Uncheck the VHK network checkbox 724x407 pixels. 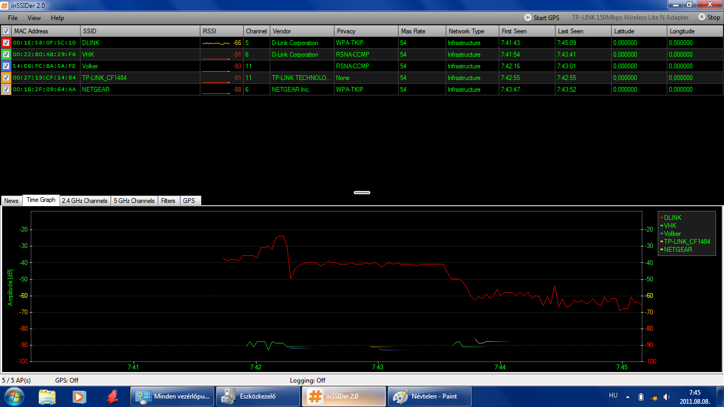6,55
